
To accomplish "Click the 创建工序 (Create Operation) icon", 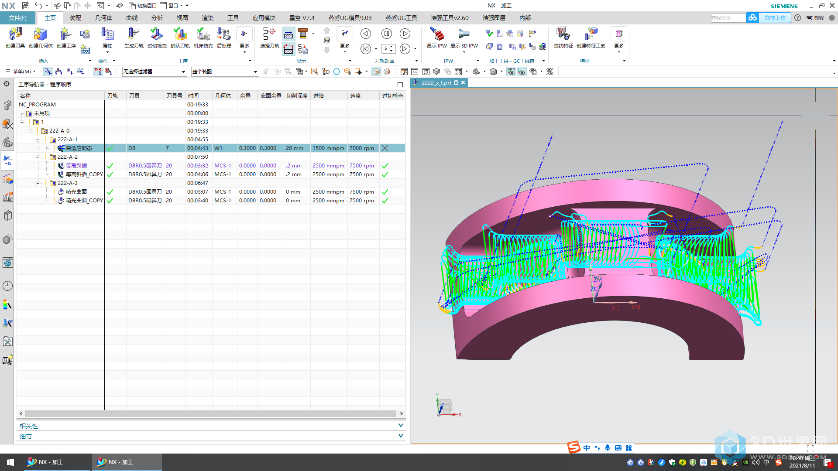I will coord(66,38).
